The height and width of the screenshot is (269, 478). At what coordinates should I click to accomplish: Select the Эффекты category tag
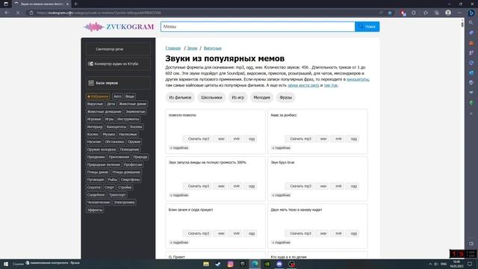(95, 210)
